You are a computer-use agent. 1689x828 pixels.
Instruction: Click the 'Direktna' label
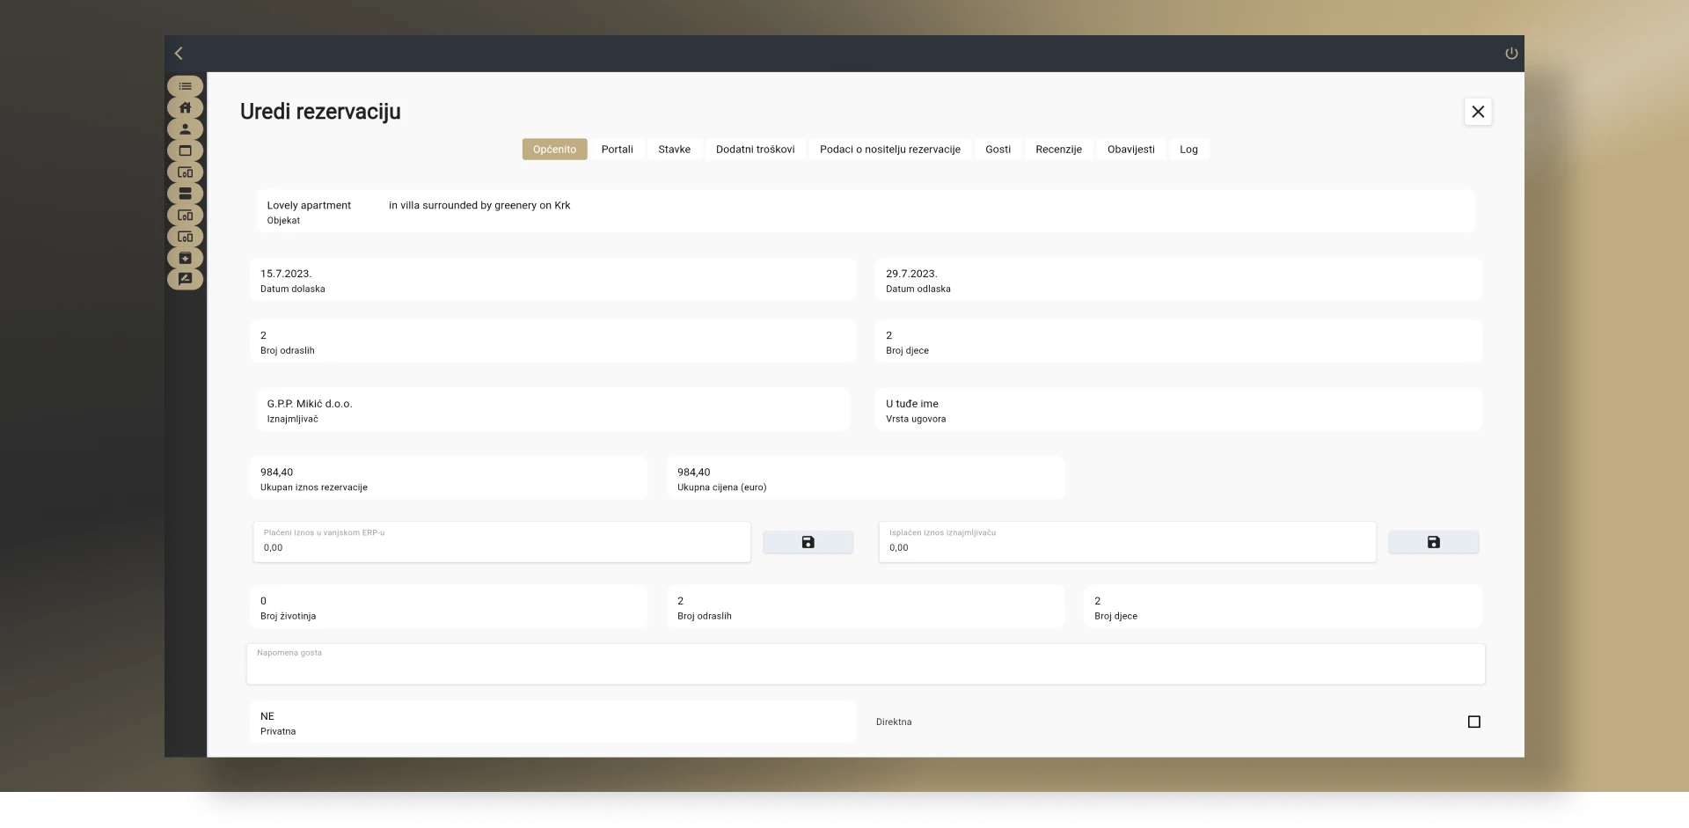tap(894, 722)
